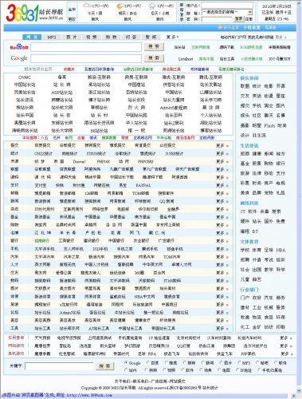Expand 更多 in the 新闻 row

point(222,201)
